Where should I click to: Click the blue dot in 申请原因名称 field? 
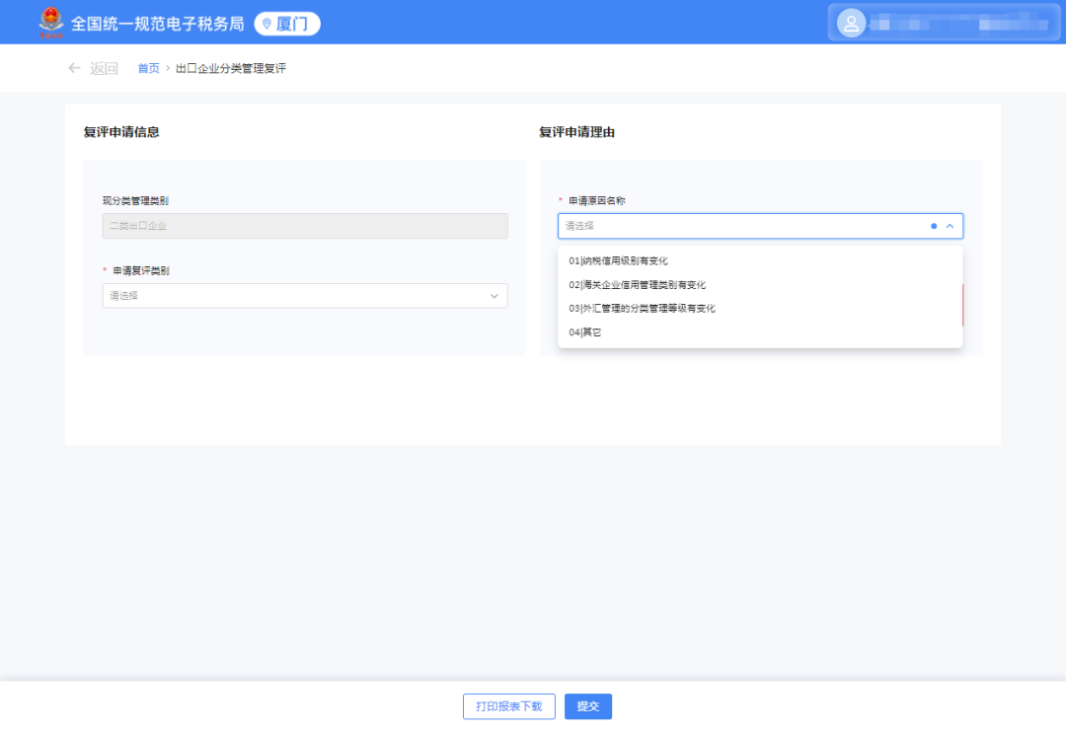pos(934,226)
